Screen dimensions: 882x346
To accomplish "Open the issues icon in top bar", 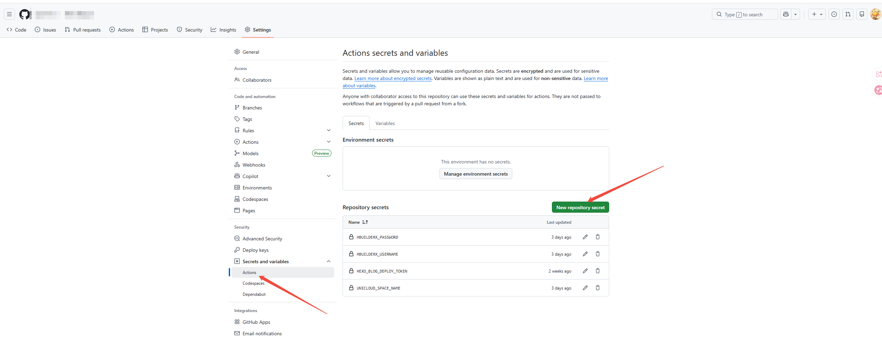I will coord(834,15).
